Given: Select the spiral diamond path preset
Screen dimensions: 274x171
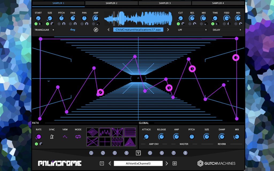Looking at the screenshot, I should click(92, 132).
